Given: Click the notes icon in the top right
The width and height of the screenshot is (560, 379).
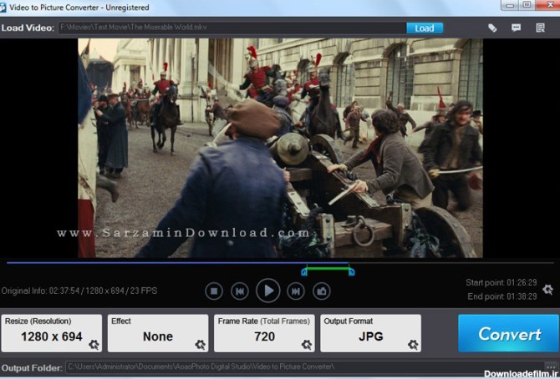Looking at the screenshot, I should click(541, 28).
